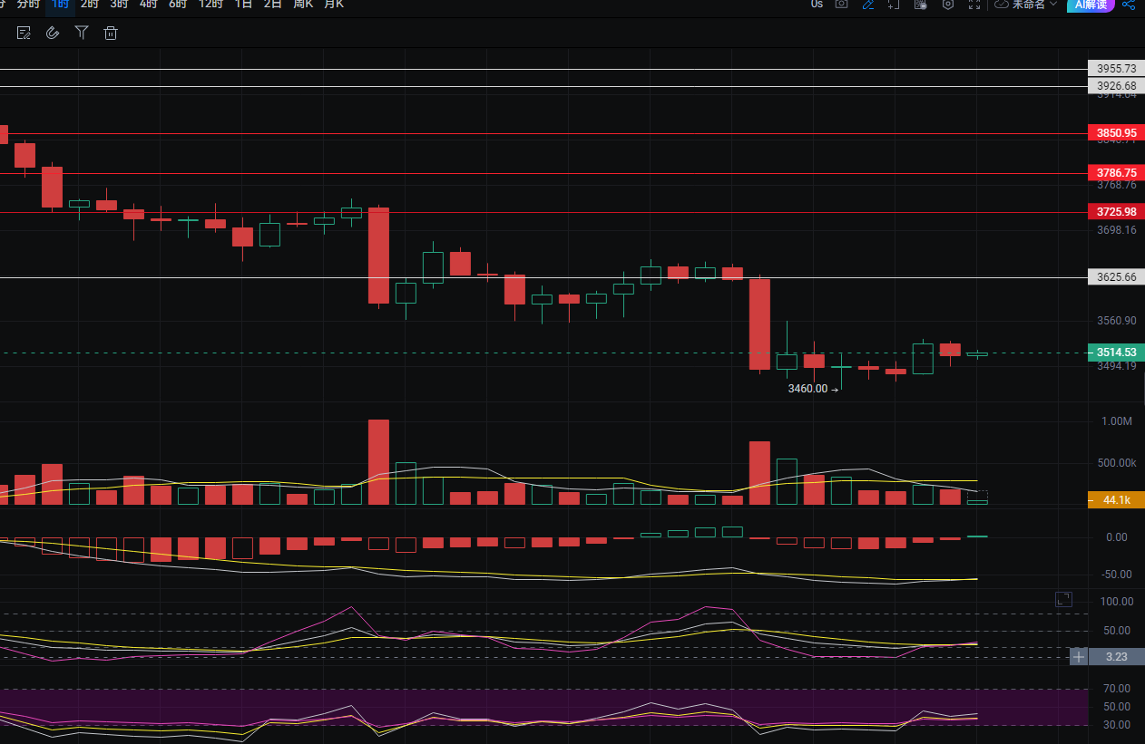Switch to the 2时 timeframe tab
Viewport: 1145px width, 744px height.
point(90,5)
